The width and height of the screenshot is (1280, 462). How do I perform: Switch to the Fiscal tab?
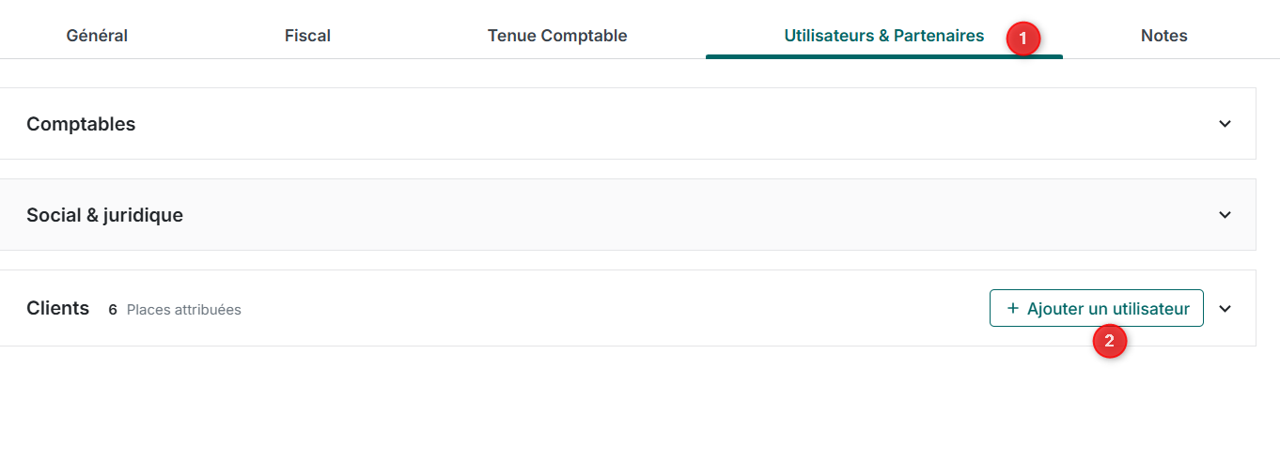point(307,36)
